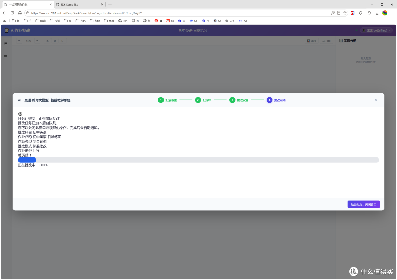Viewport: 397px width, 280px height.
Task: View site info via the lock icon
Action: [x=28, y=13]
